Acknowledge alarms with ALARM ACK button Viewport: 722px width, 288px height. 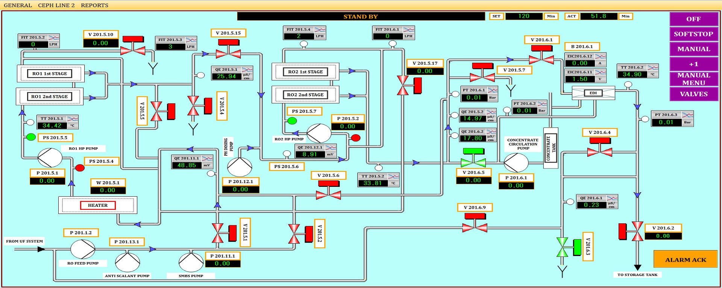click(685, 259)
